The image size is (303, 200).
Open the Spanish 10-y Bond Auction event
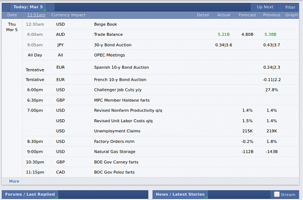point(121,67)
